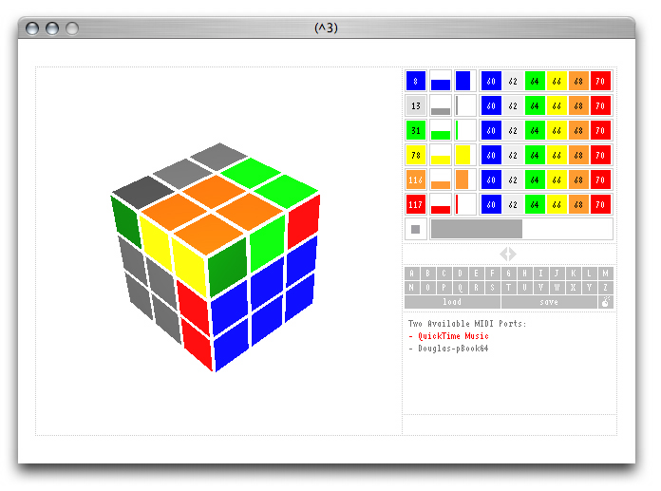
Task: Click letter key Z
Action: click(605, 288)
